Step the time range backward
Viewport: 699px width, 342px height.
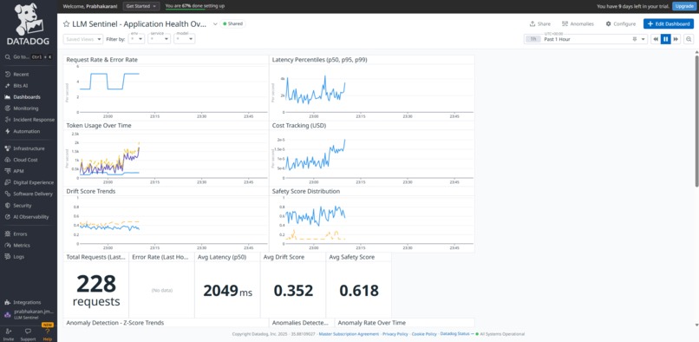tap(656, 39)
